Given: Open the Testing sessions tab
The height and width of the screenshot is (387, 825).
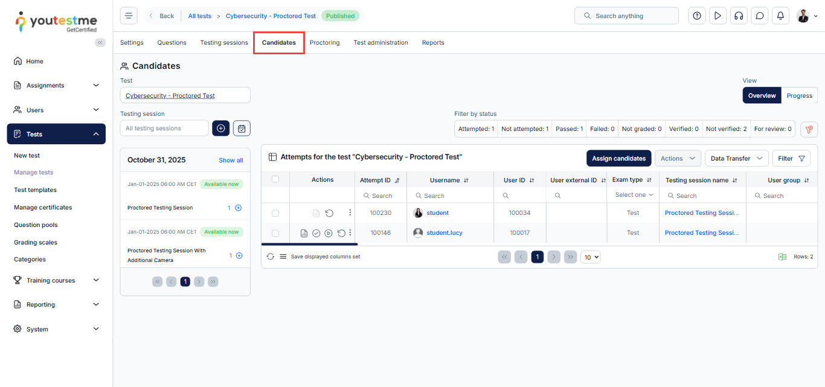Looking at the screenshot, I should click(224, 43).
